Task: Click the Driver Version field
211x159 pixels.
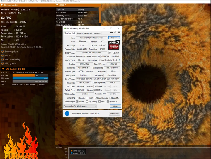Action: click(98, 79)
